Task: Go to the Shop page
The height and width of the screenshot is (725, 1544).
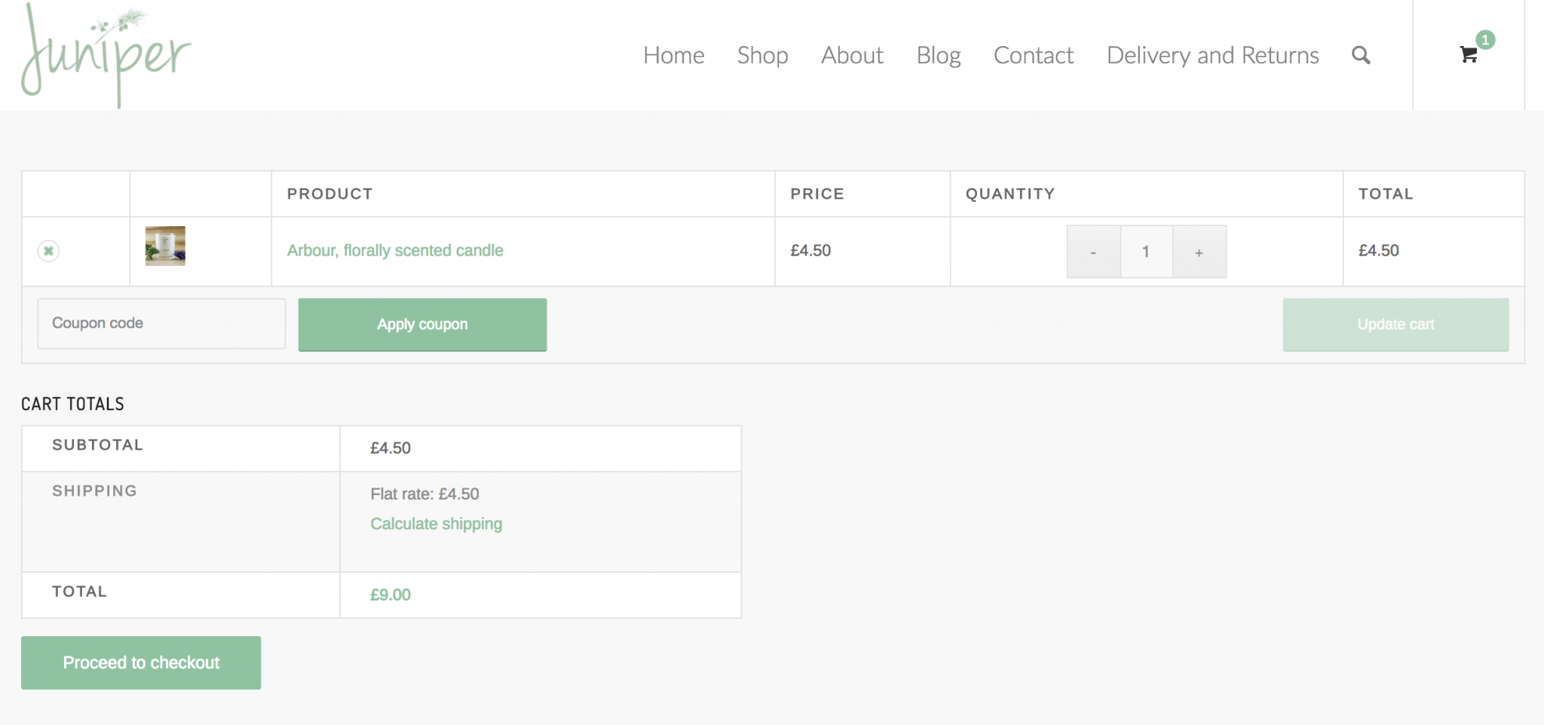Action: click(762, 55)
